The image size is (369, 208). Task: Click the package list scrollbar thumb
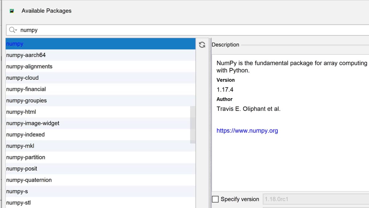(x=193, y=125)
